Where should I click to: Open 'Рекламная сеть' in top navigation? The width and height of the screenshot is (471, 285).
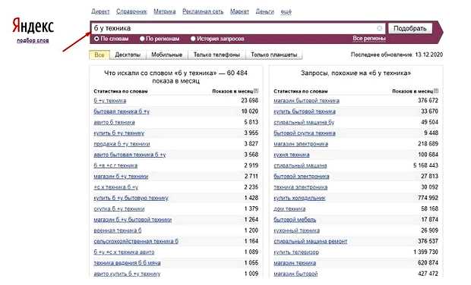point(203,11)
